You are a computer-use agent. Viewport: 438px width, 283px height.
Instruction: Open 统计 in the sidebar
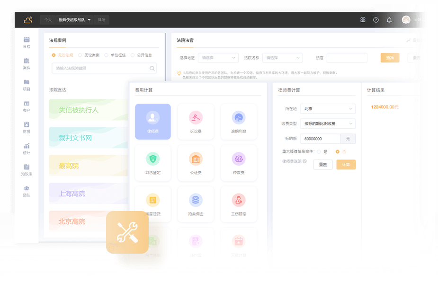click(x=27, y=149)
